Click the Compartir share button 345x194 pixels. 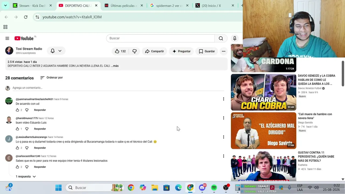click(x=154, y=51)
